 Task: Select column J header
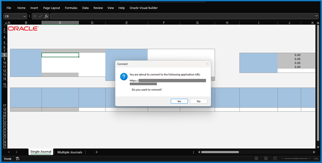pos(290,23)
